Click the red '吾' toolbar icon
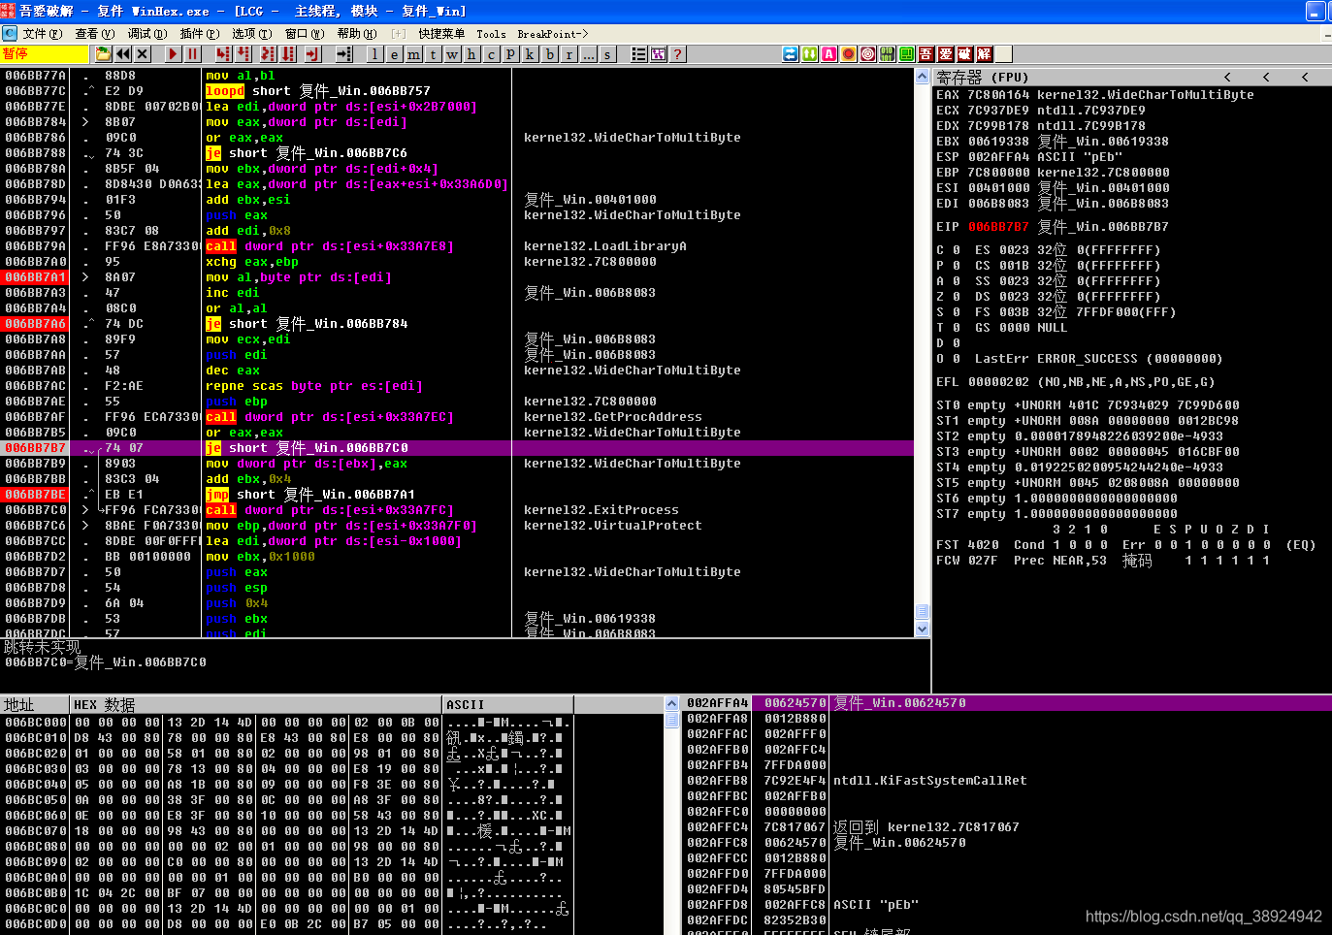The height and width of the screenshot is (935, 1332). pyautogui.click(x=926, y=54)
